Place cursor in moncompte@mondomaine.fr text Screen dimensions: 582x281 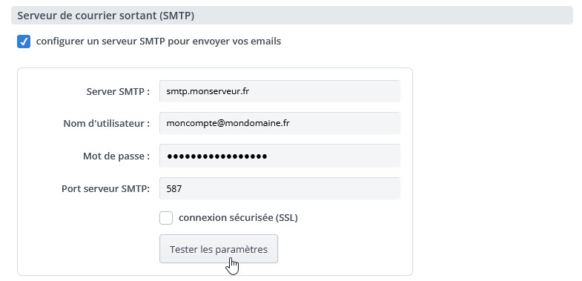pyautogui.click(x=228, y=123)
